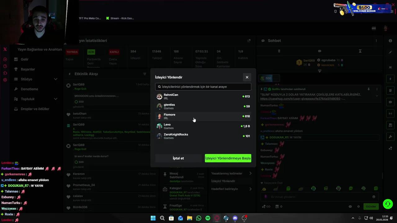The width and height of the screenshot is (397, 223).
Task: Open the casehug giveaway link in chat
Action: click(300, 99)
